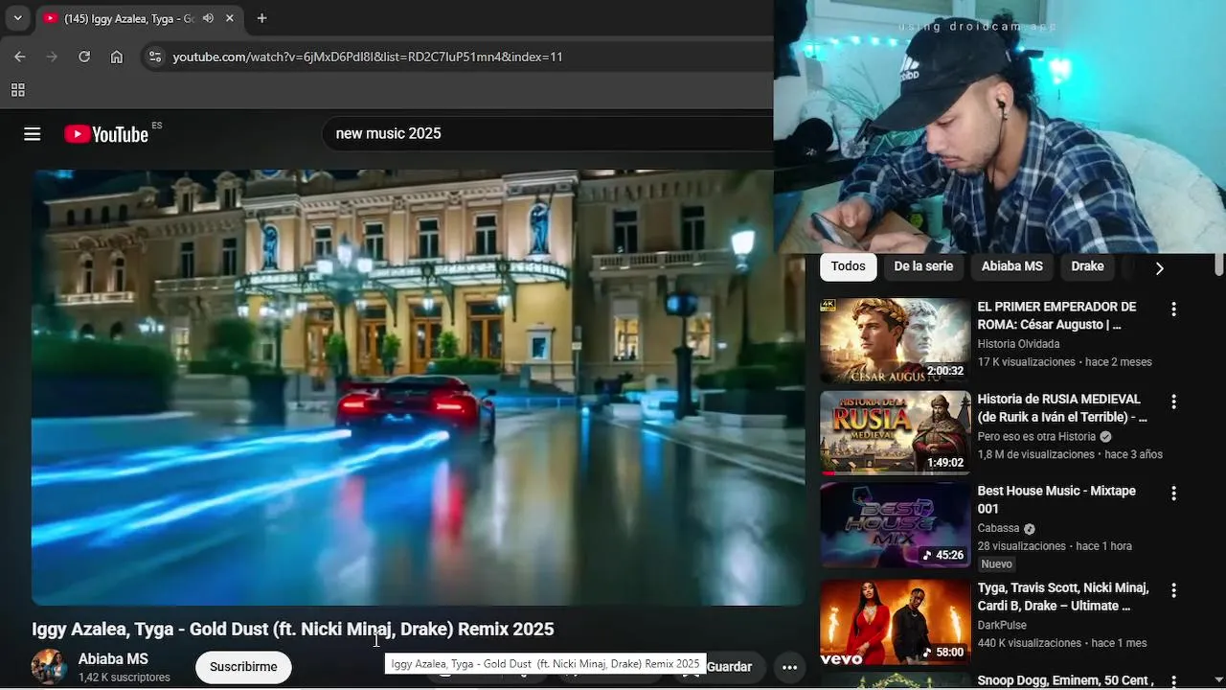The height and width of the screenshot is (690, 1226).
Task: Click "440 K visualizaciones" under DarkPulse video
Action: 1030,643
